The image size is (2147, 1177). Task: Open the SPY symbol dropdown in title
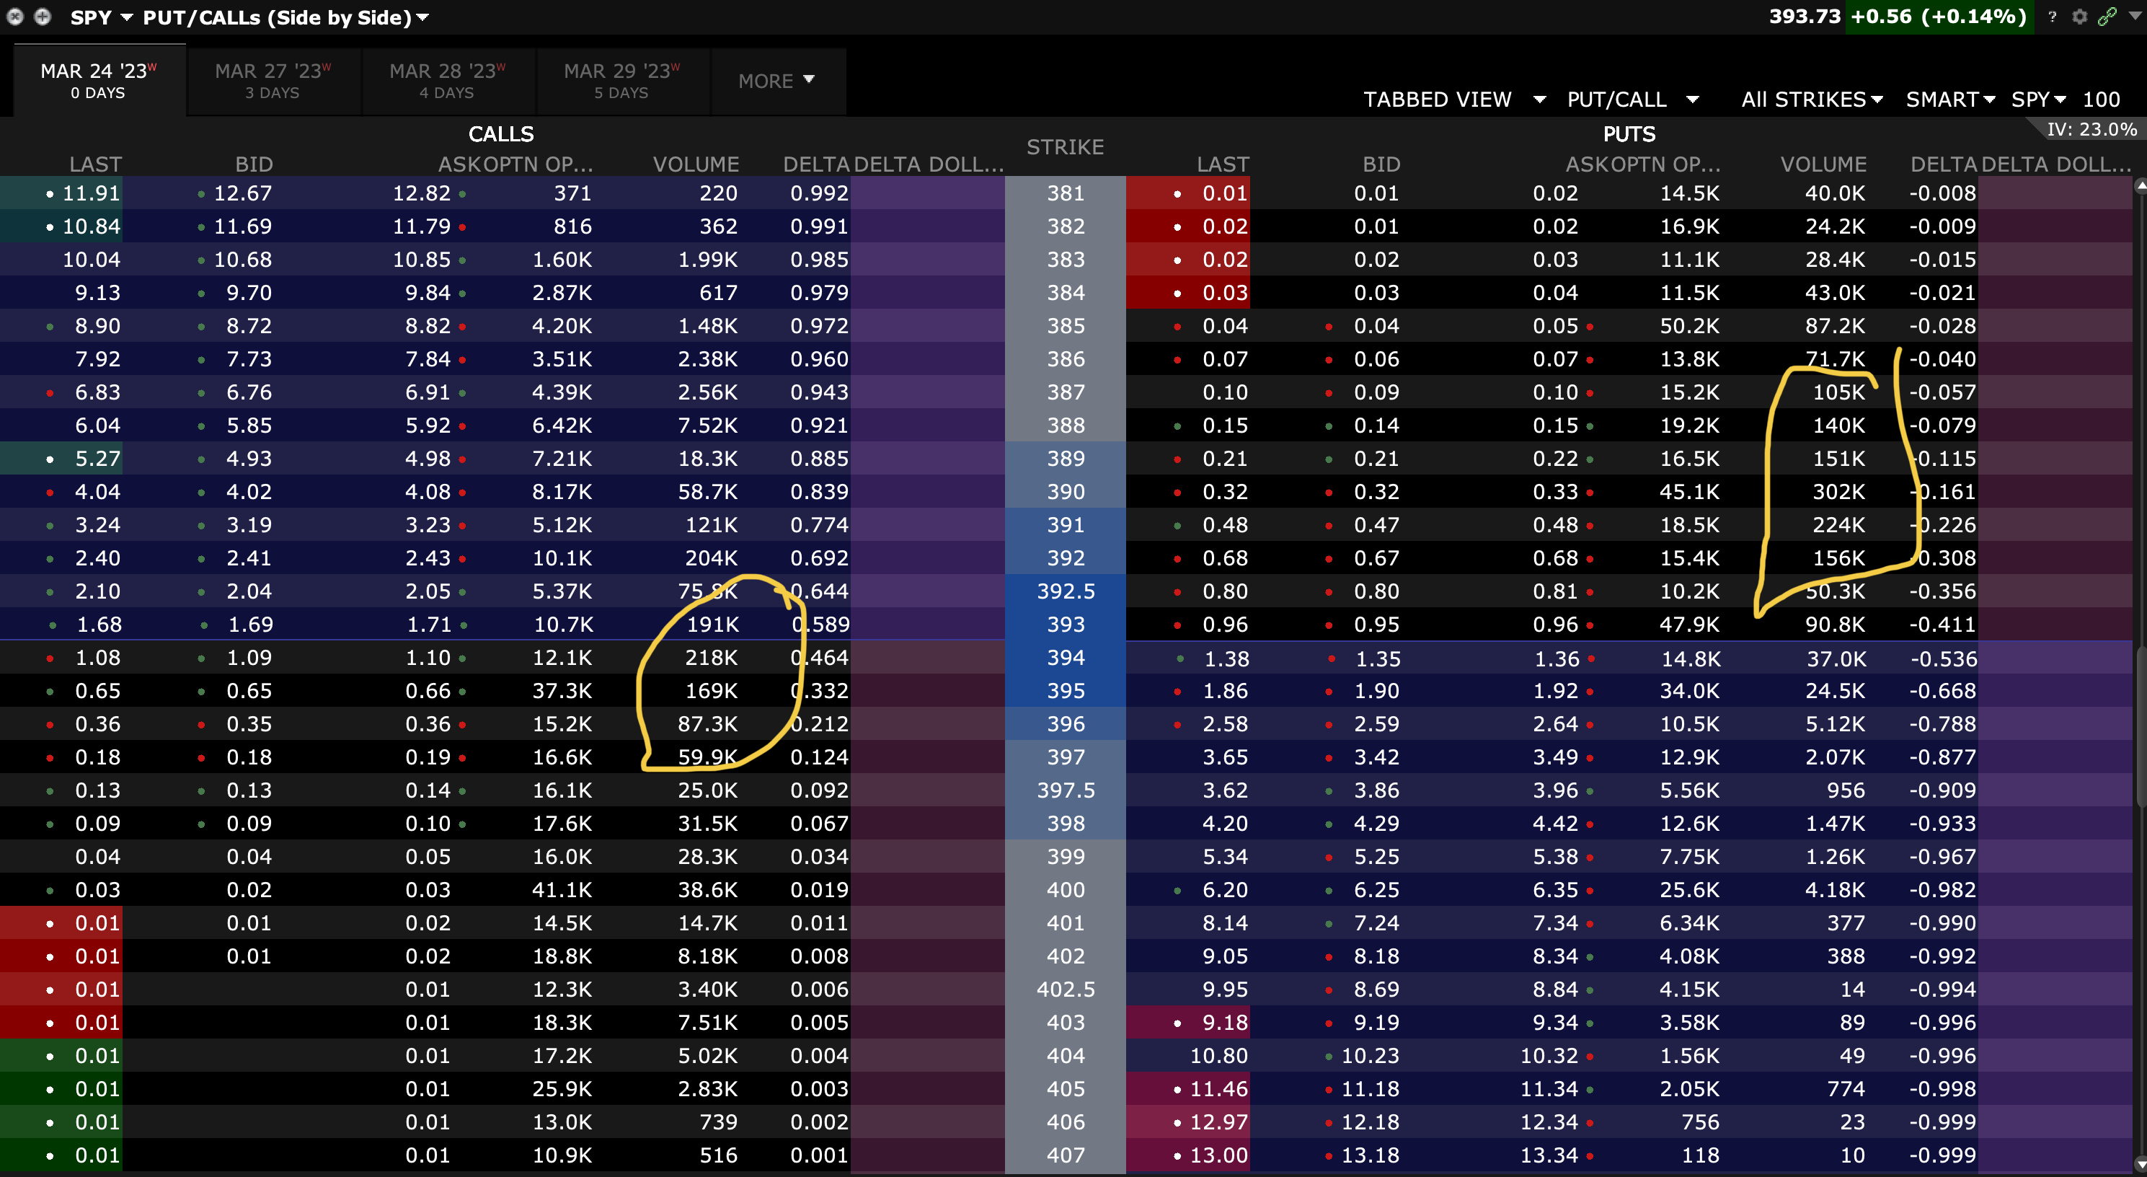(127, 17)
